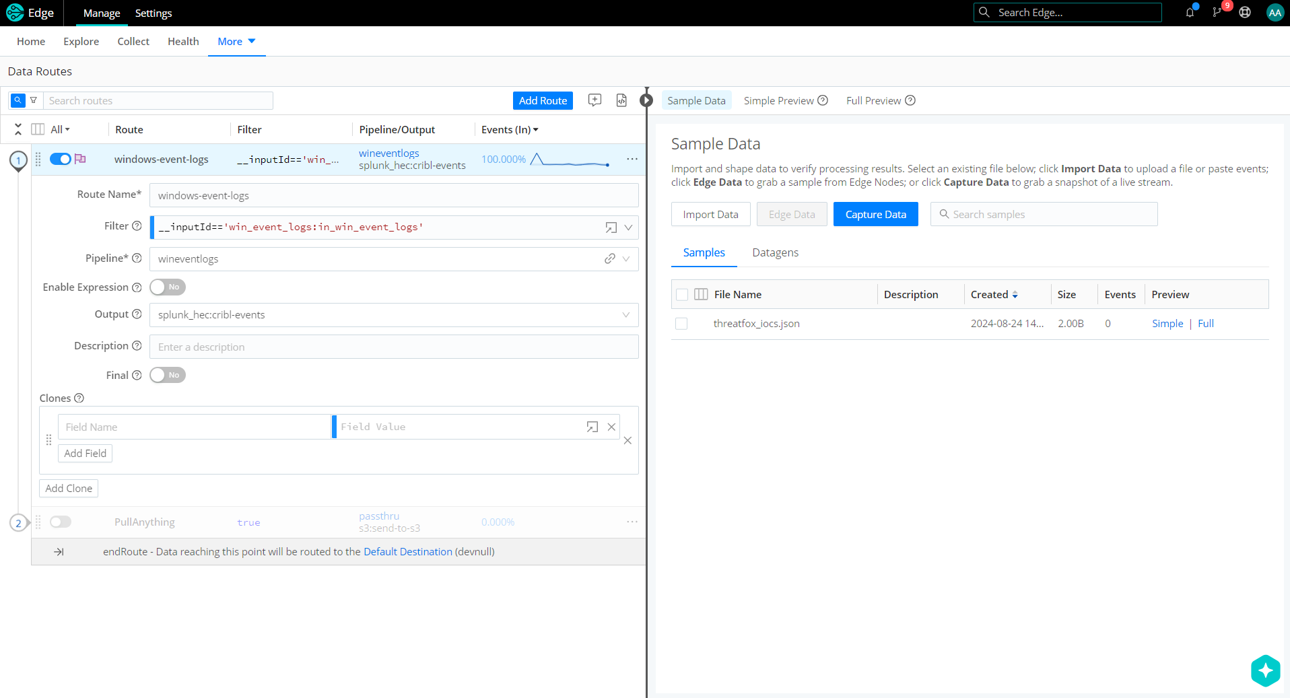1290x698 pixels.
Task: Open the All groups dropdown
Action: 60,130
